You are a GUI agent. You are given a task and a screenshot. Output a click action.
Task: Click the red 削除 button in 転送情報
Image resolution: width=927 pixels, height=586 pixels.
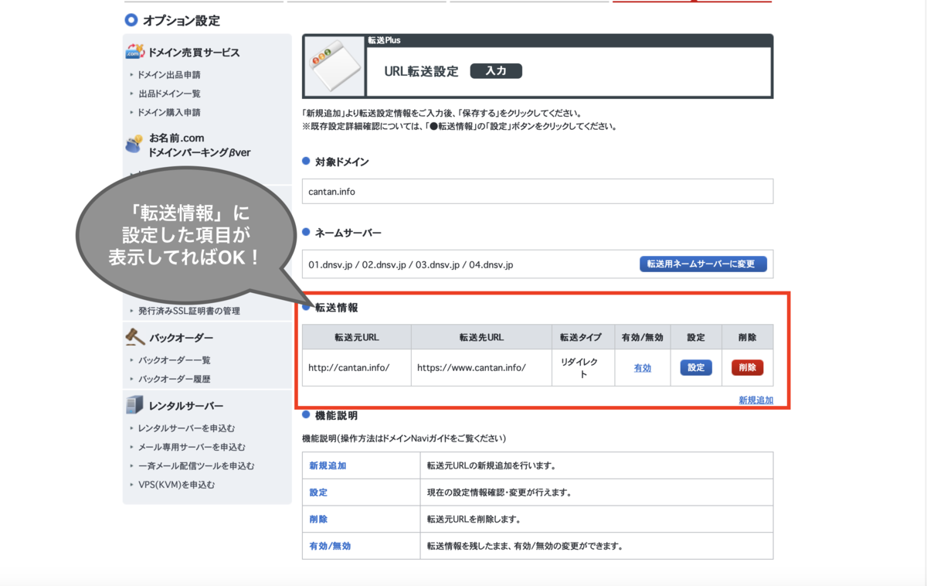[x=747, y=367]
